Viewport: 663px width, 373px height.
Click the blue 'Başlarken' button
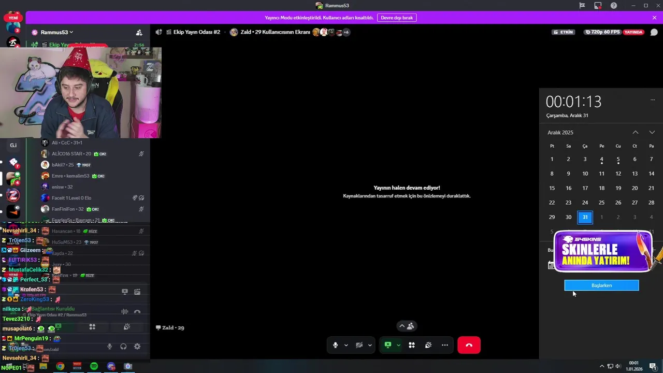coord(601,285)
